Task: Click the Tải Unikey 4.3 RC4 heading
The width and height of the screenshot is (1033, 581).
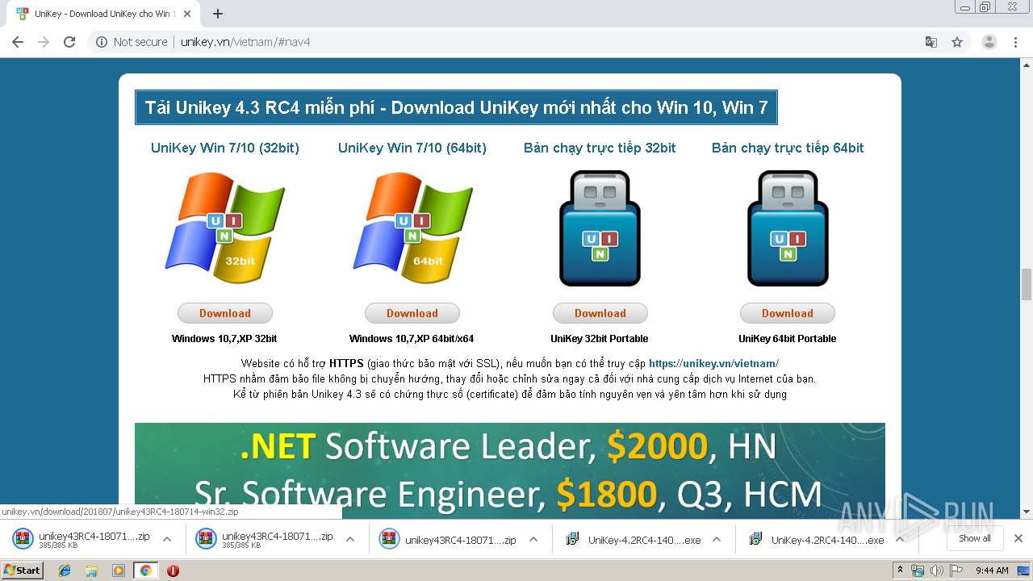Action: pyautogui.click(x=456, y=107)
